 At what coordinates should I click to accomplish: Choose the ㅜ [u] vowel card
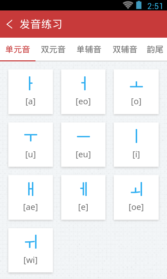click(31, 144)
